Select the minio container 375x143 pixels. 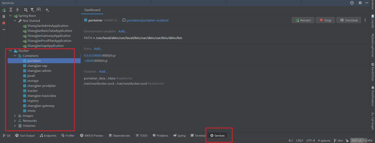(x=31, y=111)
